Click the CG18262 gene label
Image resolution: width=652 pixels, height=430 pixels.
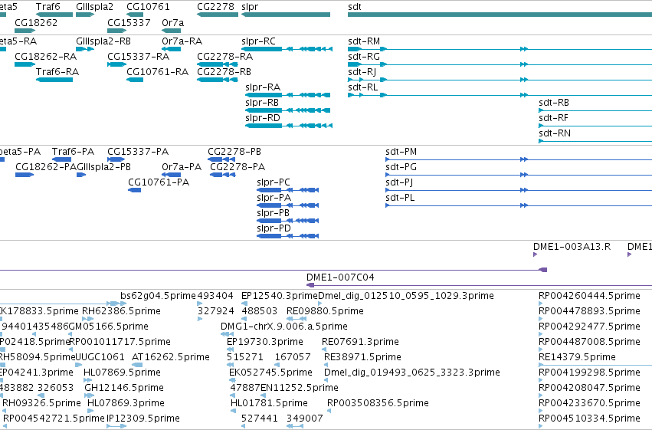pyautogui.click(x=36, y=22)
